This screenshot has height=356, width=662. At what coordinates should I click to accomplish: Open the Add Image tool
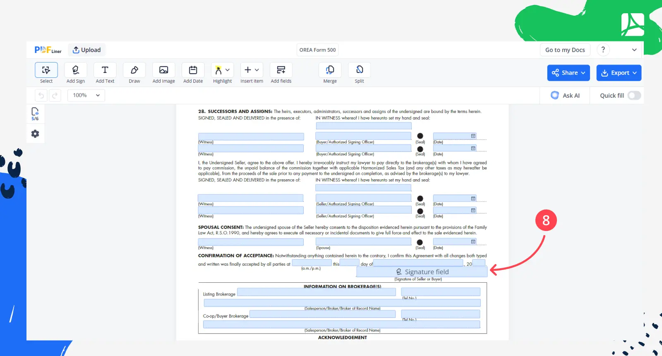click(163, 73)
